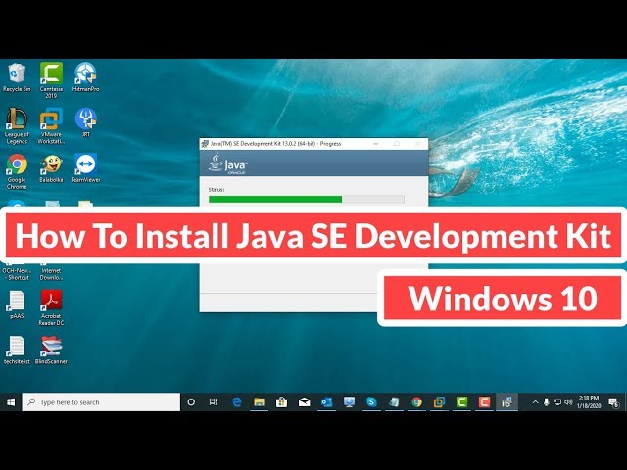
Task: Open the Mail app on the taskbar
Action: click(x=305, y=402)
